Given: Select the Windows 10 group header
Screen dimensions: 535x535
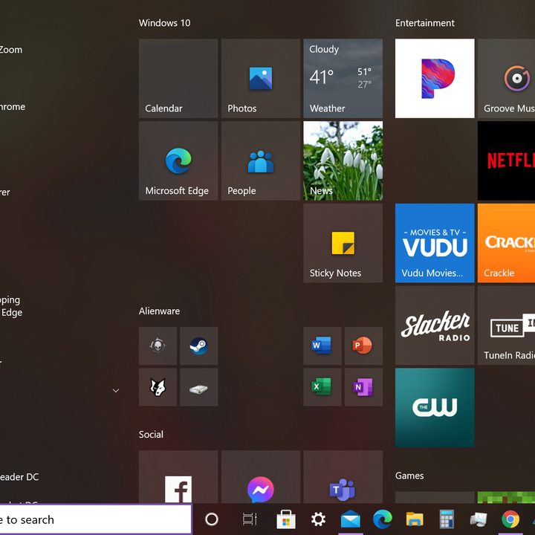Looking at the screenshot, I should point(164,23).
